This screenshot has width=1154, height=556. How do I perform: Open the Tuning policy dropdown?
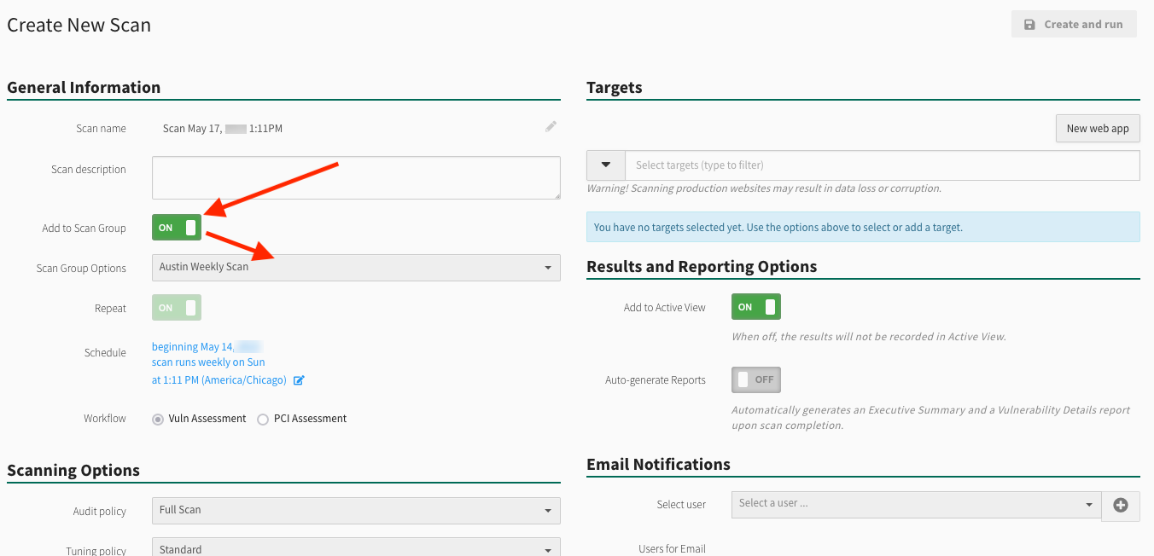pos(356,547)
